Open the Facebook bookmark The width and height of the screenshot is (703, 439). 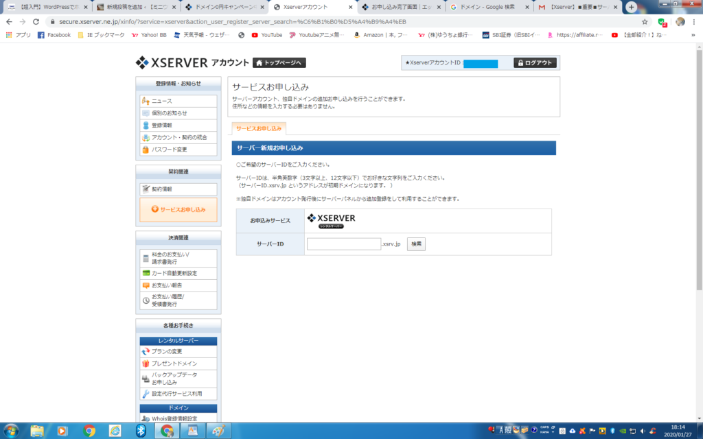[54, 35]
